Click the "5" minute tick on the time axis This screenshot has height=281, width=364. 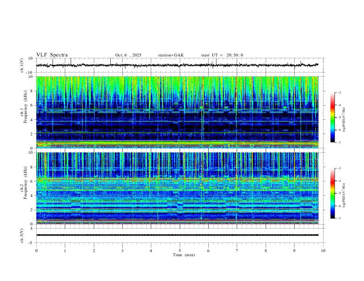(180, 251)
